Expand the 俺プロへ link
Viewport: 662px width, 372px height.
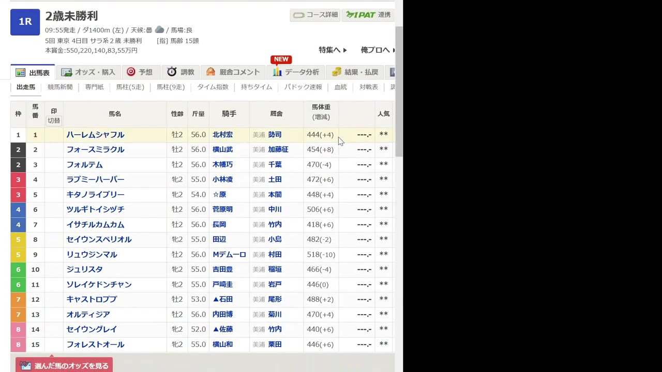pyautogui.click(x=378, y=50)
